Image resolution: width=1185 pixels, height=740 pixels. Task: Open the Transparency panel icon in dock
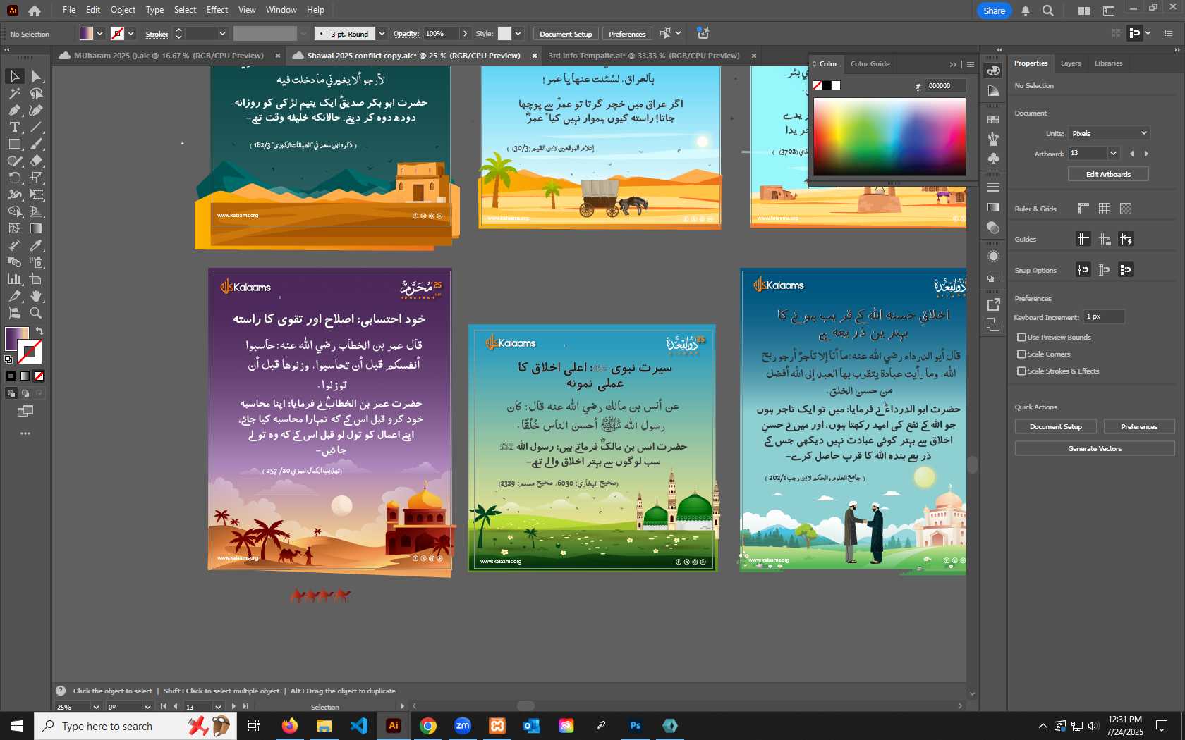click(993, 227)
